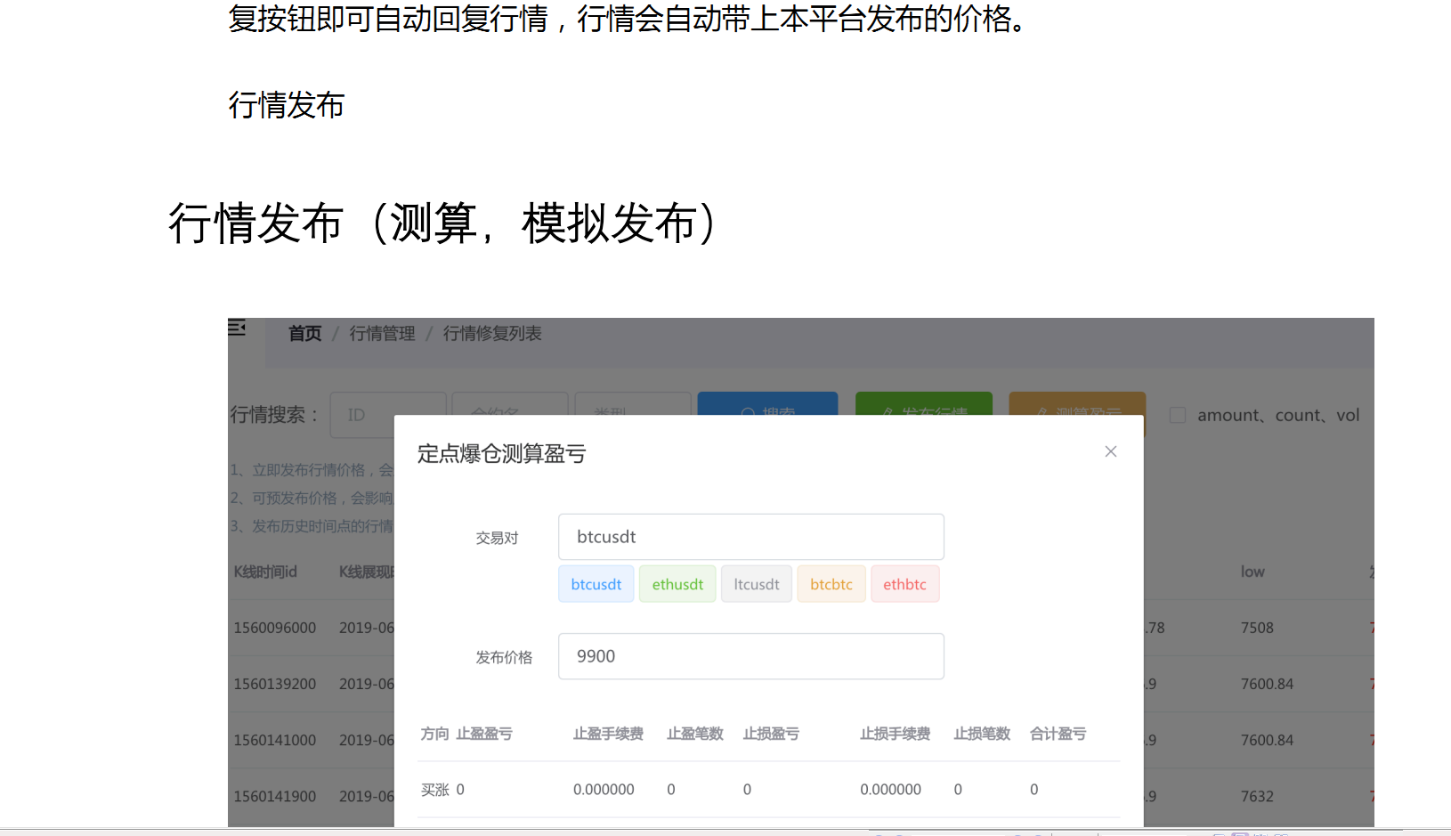Select the 止盈手续费 column header
This screenshot has width=1451, height=836.
608,734
